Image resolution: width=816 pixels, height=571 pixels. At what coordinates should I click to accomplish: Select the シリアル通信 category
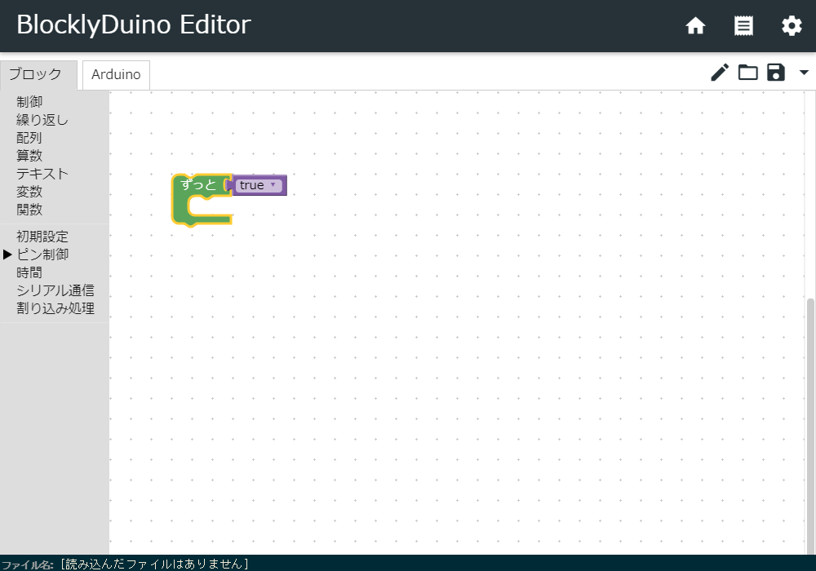(x=55, y=290)
